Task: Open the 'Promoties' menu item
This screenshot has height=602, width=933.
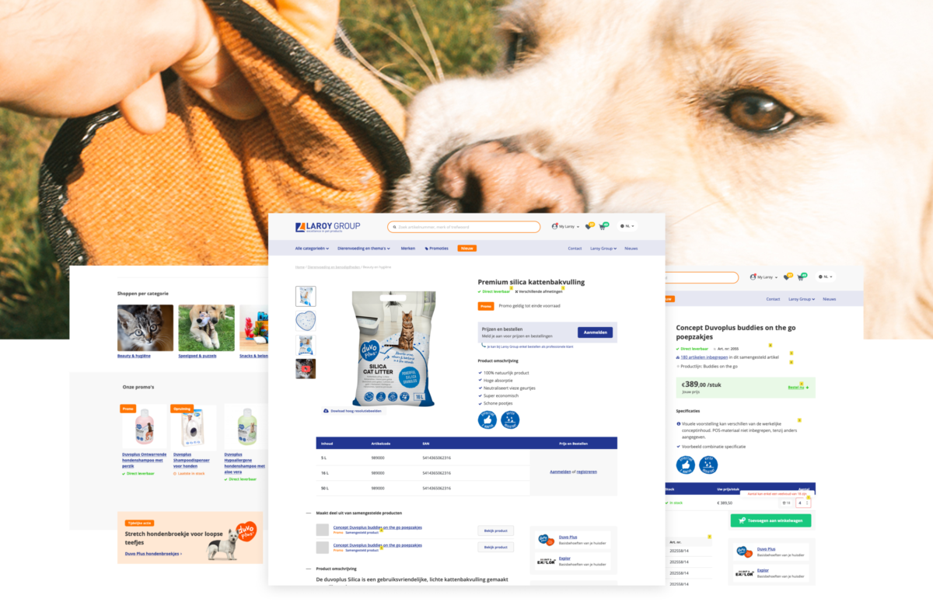Action: [437, 248]
